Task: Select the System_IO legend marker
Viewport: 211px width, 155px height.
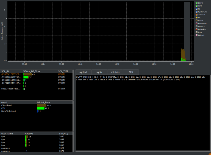Action: 196,12
